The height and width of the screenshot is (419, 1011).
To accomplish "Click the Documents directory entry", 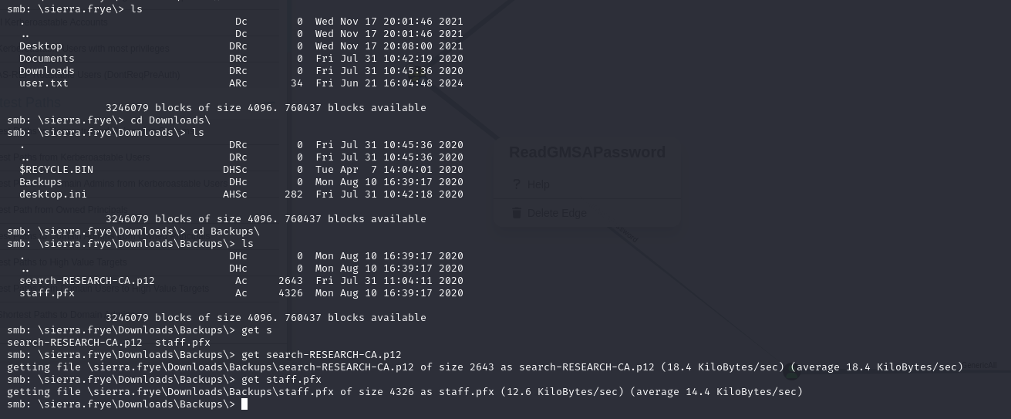I will coord(47,59).
